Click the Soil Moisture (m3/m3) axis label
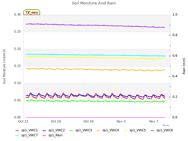 click(4, 66)
